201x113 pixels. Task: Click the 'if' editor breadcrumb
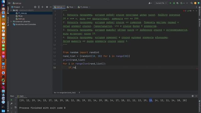click(79, 93)
